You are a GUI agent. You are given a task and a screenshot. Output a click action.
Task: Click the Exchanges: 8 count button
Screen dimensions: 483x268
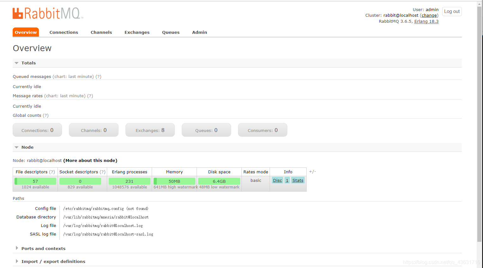tap(150, 130)
